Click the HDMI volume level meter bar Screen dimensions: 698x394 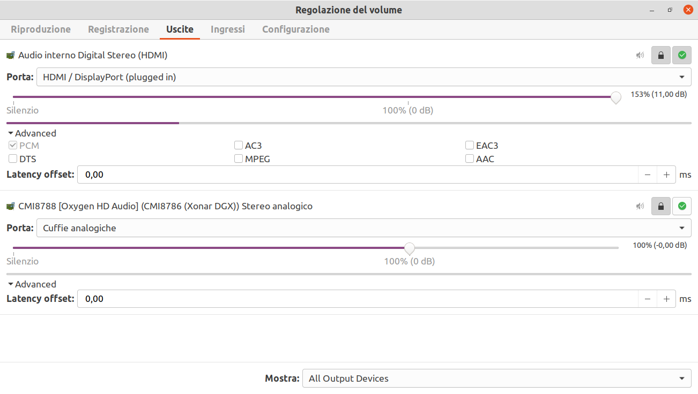coord(349,123)
